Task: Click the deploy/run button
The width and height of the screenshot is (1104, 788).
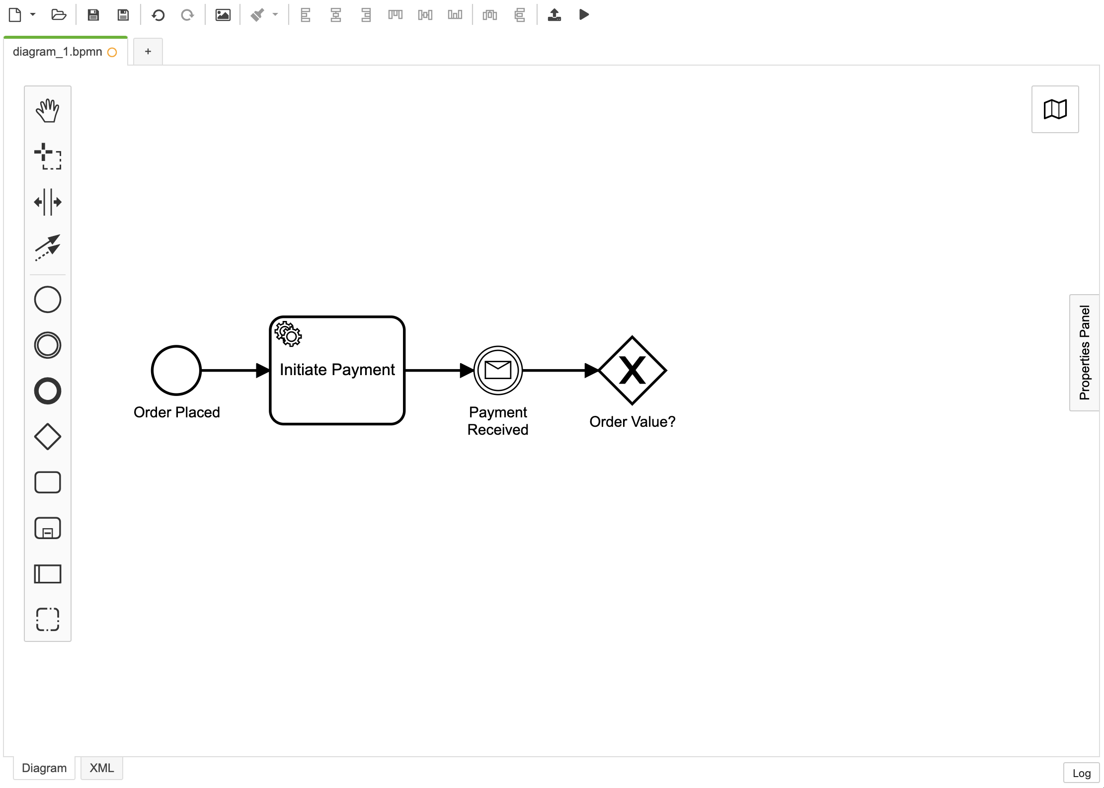Action: (x=586, y=14)
